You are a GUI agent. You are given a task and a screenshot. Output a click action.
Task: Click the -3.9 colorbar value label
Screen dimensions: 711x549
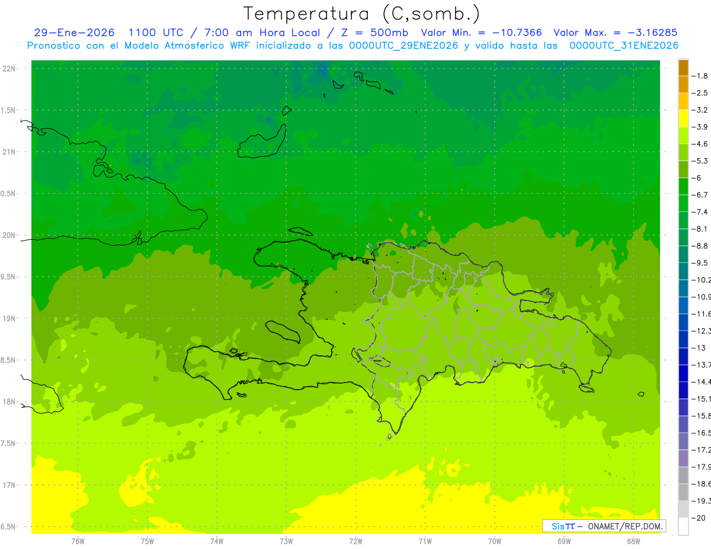[700, 127]
